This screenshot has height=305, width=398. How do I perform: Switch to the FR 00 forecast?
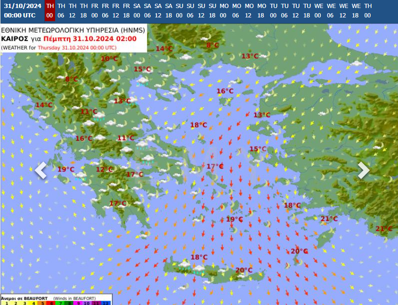tap(94, 11)
